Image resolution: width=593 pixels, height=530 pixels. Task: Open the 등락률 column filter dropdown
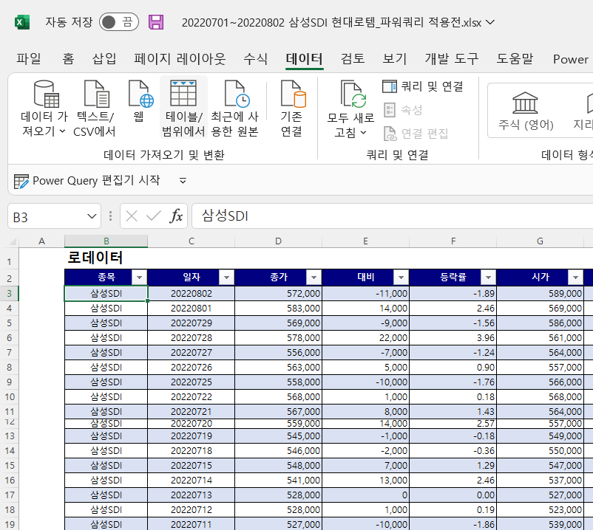click(x=488, y=278)
